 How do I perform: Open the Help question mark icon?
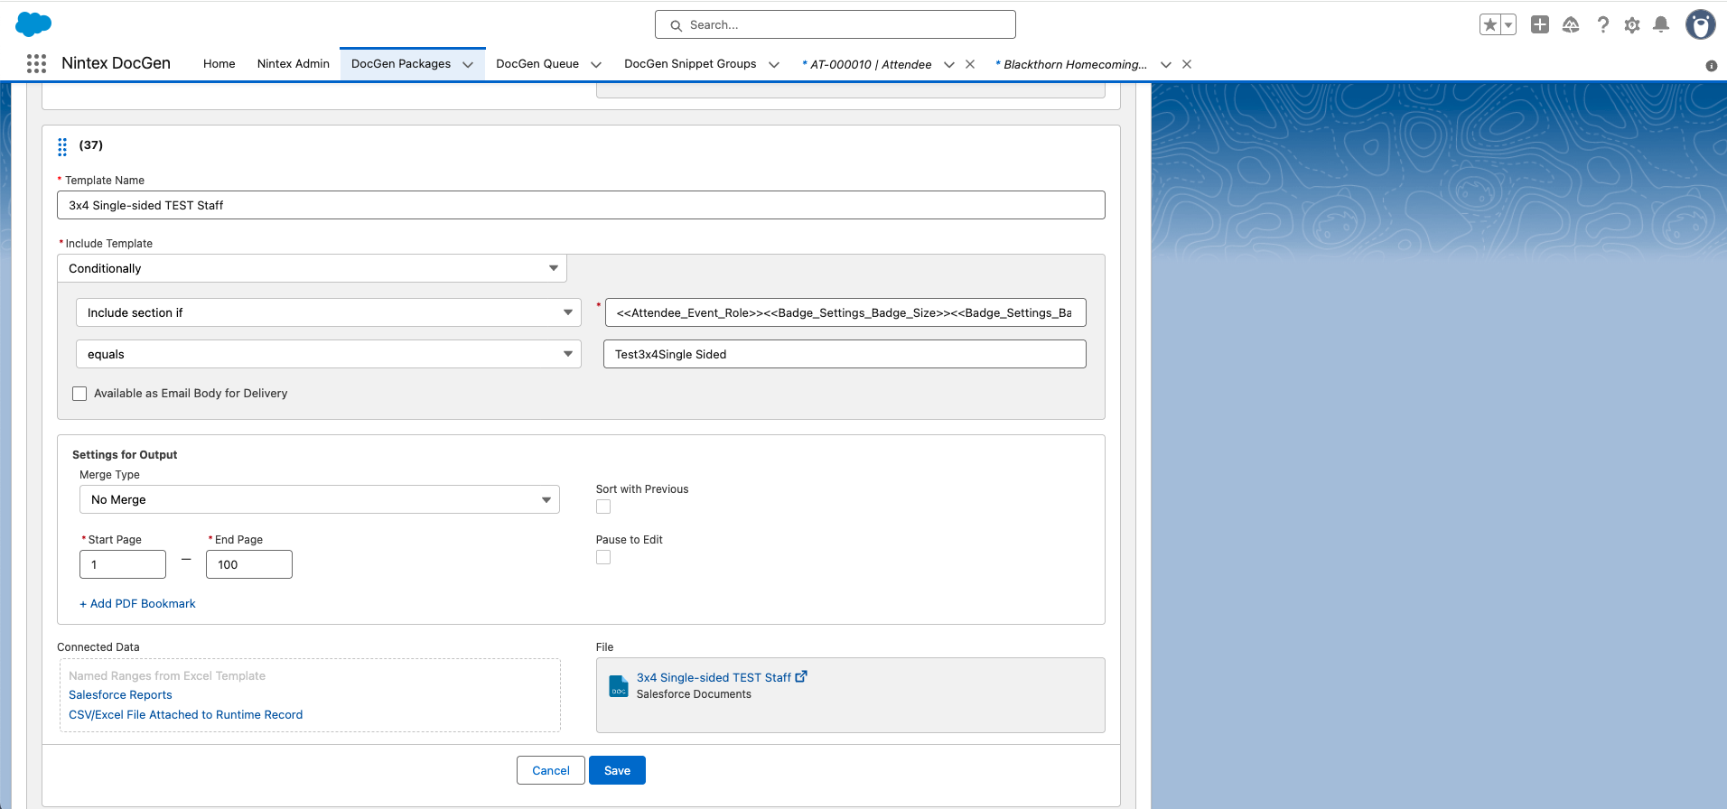[x=1602, y=25]
